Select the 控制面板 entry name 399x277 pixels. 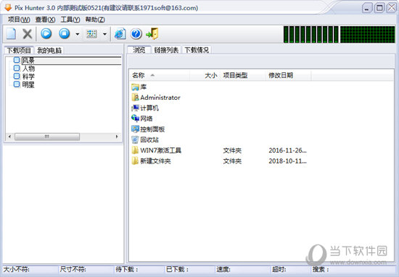152,129
